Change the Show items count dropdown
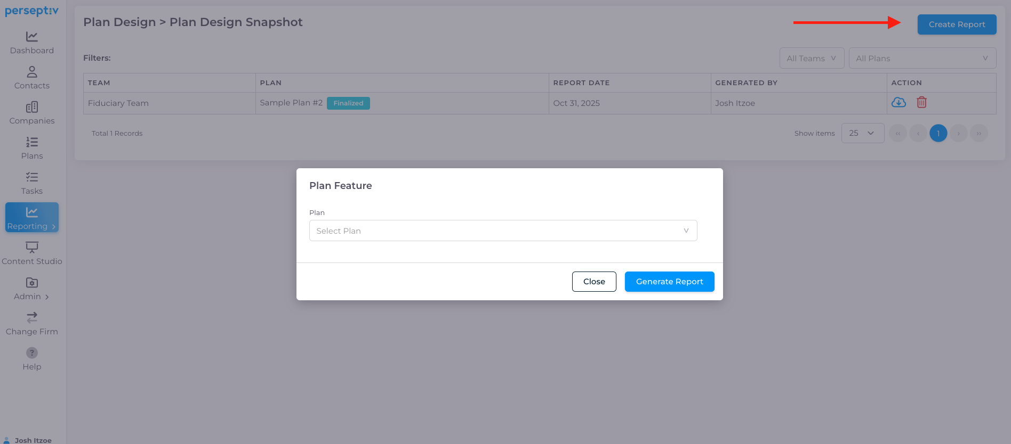Image resolution: width=1011 pixels, height=444 pixels. pyautogui.click(x=863, y=133)
